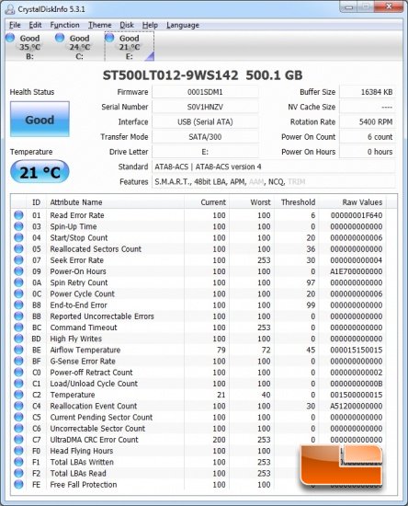Click the drive title ST500LT012-9WS142 500.1 GB

pos(203,75)
